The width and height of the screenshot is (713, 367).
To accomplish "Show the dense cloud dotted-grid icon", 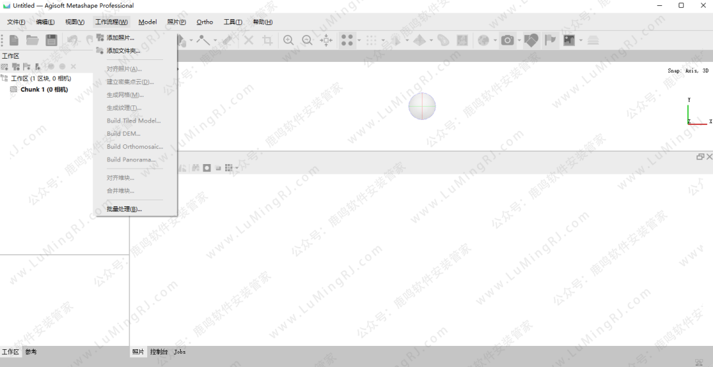I will click(x=372, y=40).
